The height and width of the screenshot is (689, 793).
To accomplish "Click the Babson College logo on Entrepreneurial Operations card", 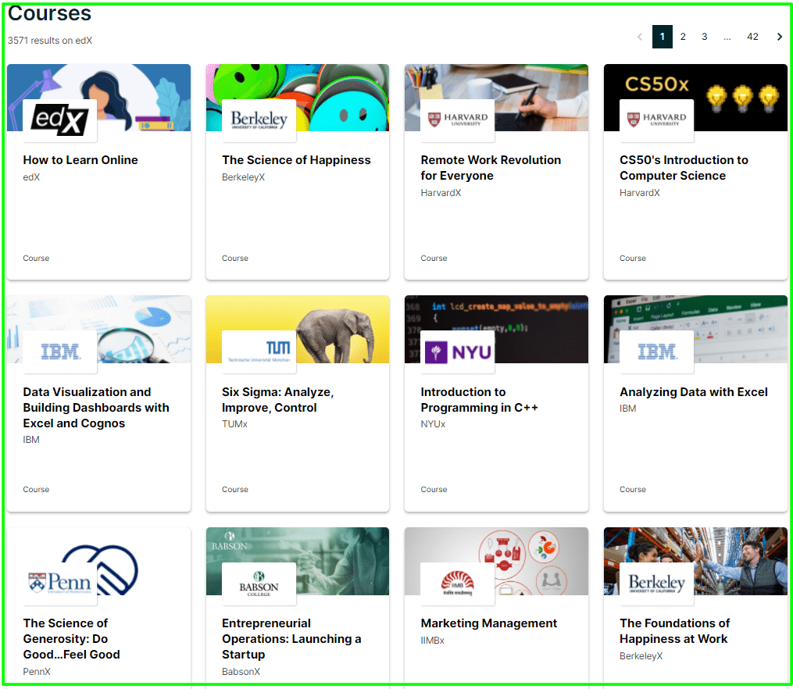I will (259, 584).
